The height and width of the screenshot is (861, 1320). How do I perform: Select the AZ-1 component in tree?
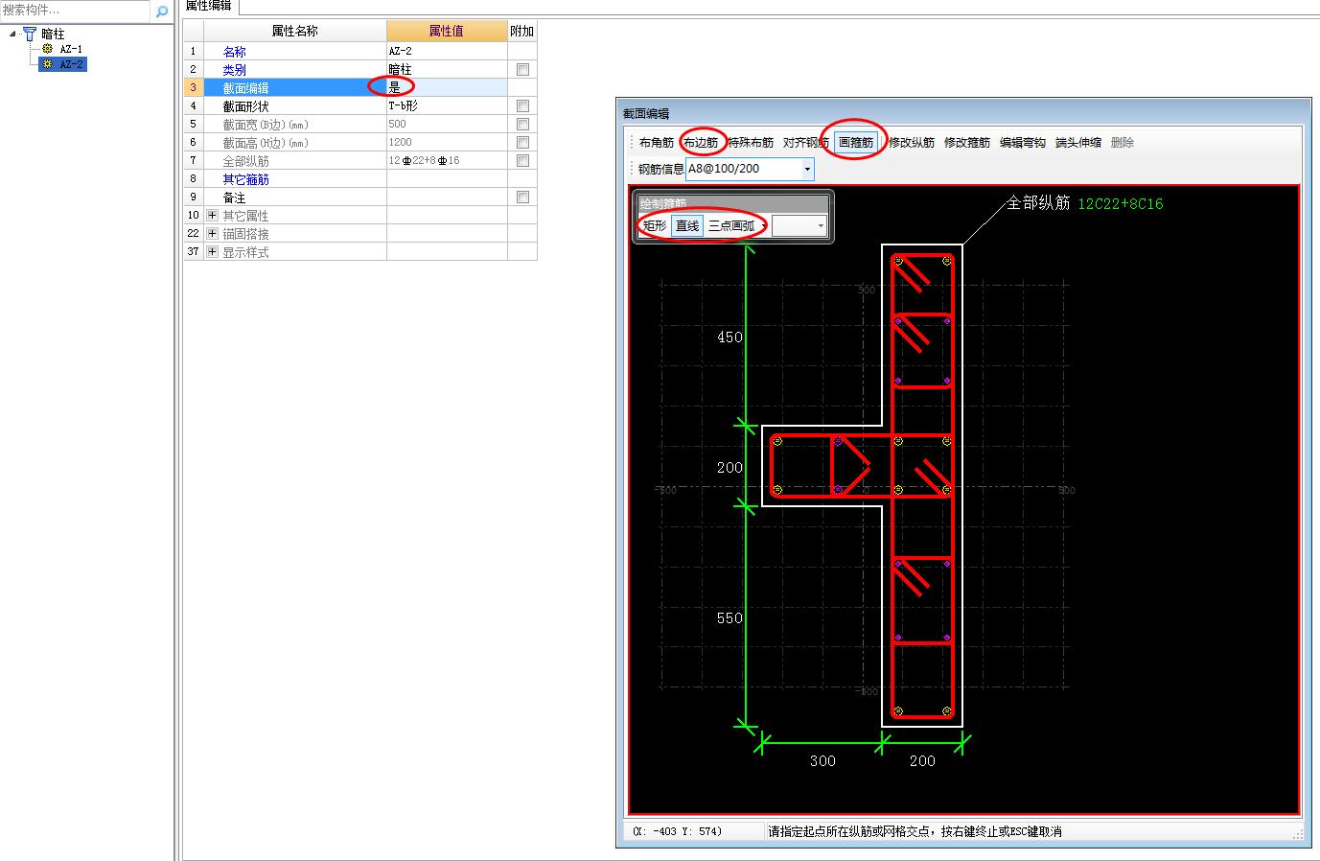click(71, 49)
